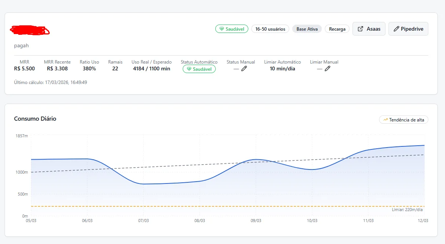Click the Ratio Uso value 380%

[89, 68]
